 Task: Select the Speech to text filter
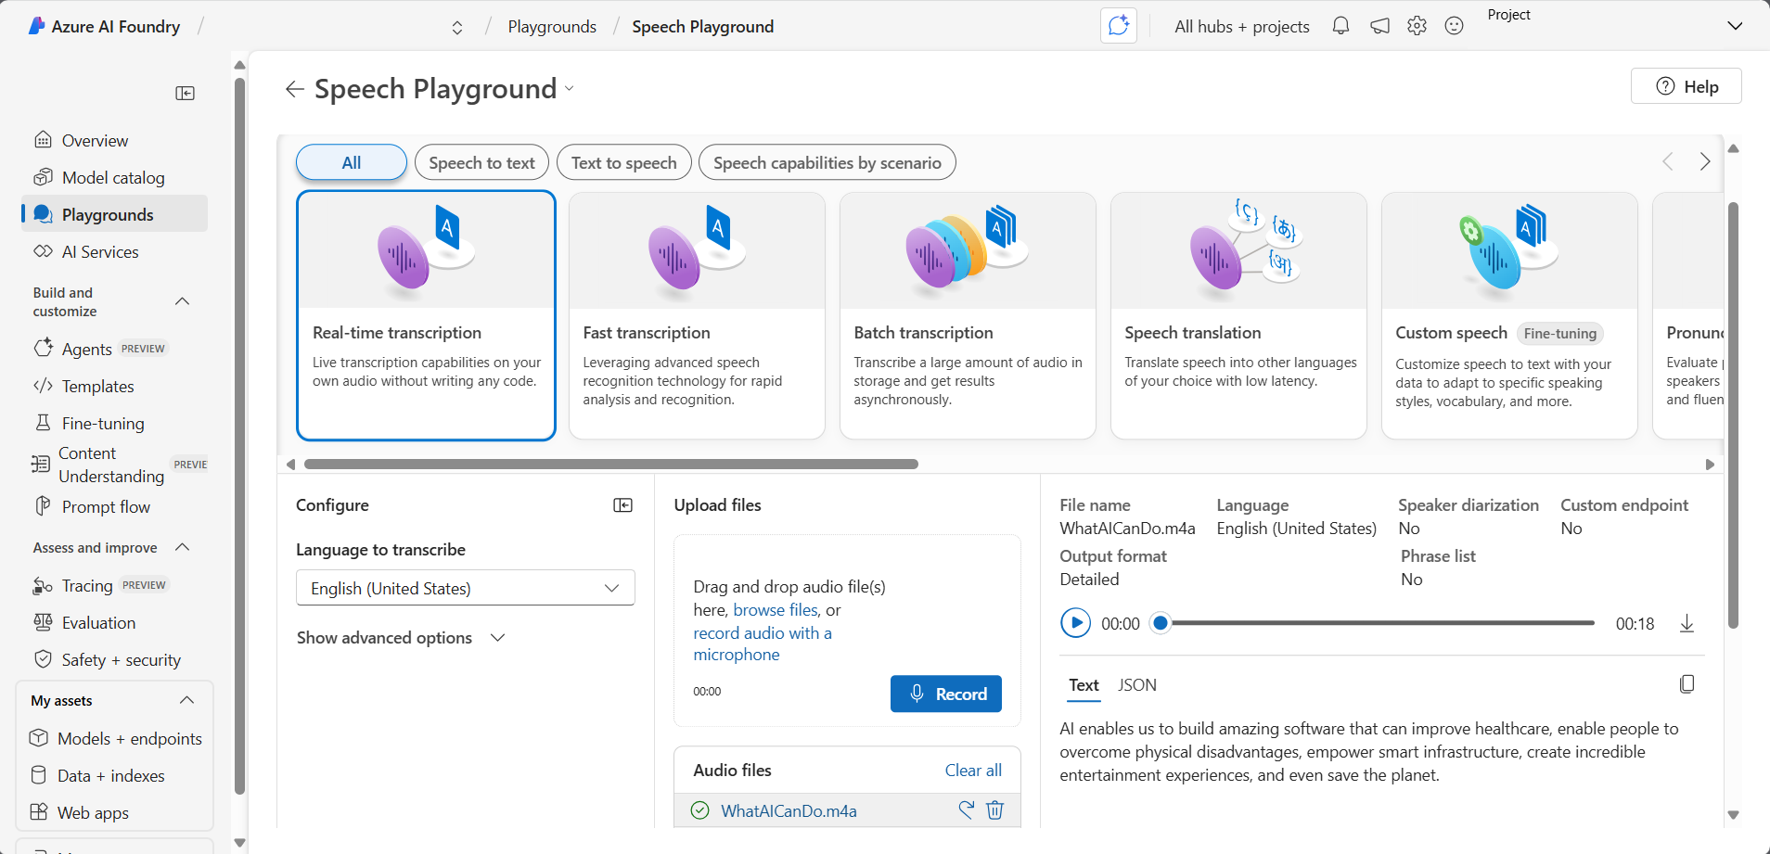coord(481,162)
